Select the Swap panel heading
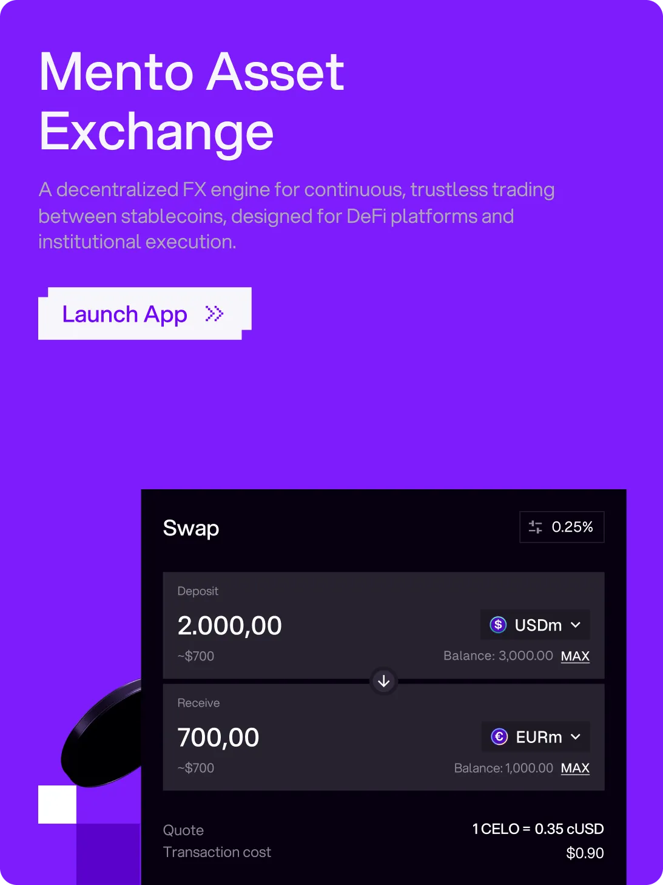The width and height of the screenshot is (663, 885). coord(191,527)
